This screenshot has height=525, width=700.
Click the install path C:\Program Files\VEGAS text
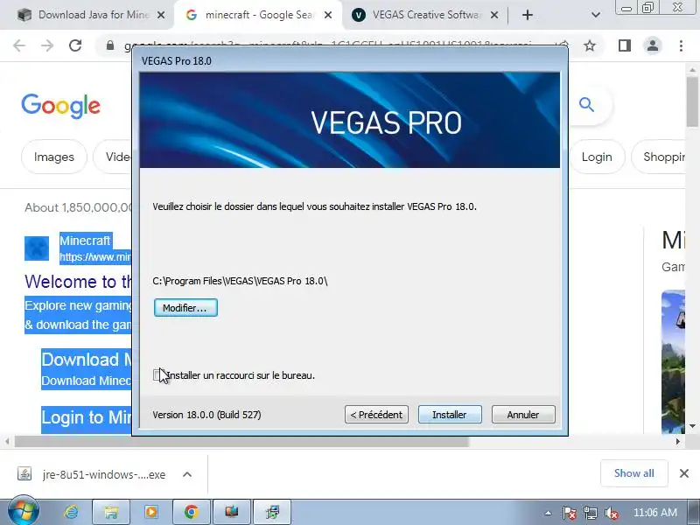pos(240,281)
